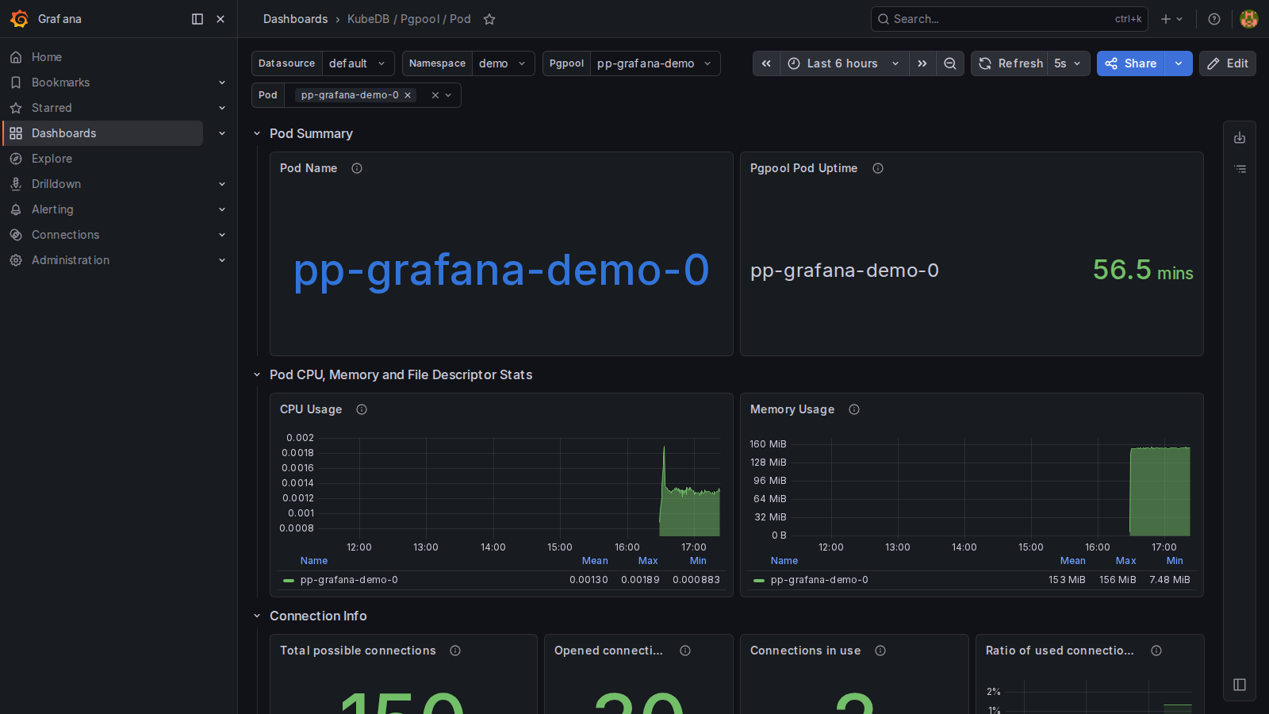The image size is (1269, 714).
Task: Expand the Alerting chevron
Action: point(222,209)
